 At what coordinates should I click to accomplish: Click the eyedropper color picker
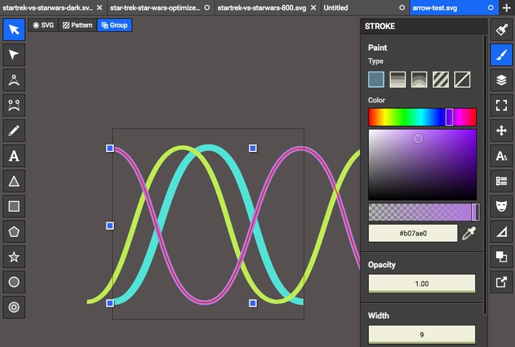[469, 233]
